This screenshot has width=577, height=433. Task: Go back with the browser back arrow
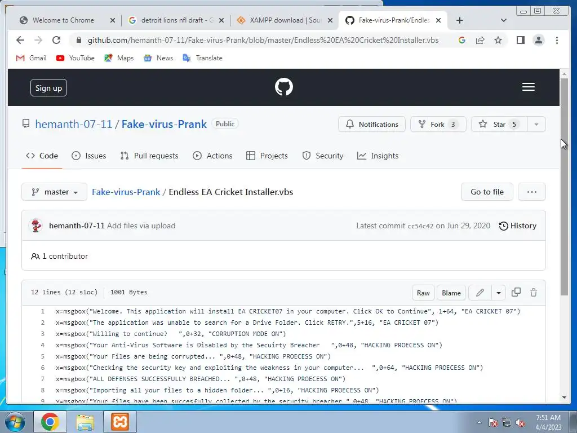pos(20,40)
